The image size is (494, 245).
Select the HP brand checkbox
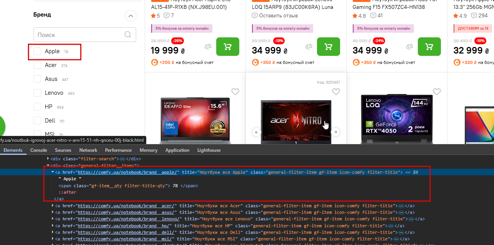point(37,107)
